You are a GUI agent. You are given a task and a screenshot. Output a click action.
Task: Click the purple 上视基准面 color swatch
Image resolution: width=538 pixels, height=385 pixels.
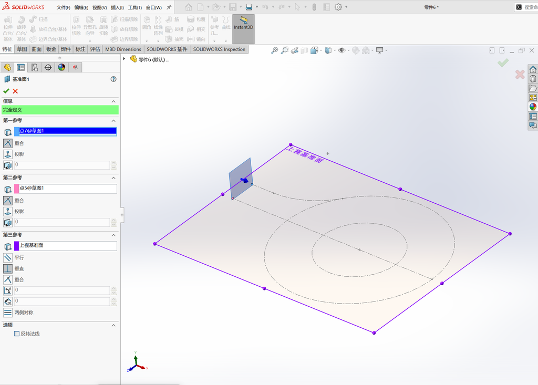(x=16, y=246)
